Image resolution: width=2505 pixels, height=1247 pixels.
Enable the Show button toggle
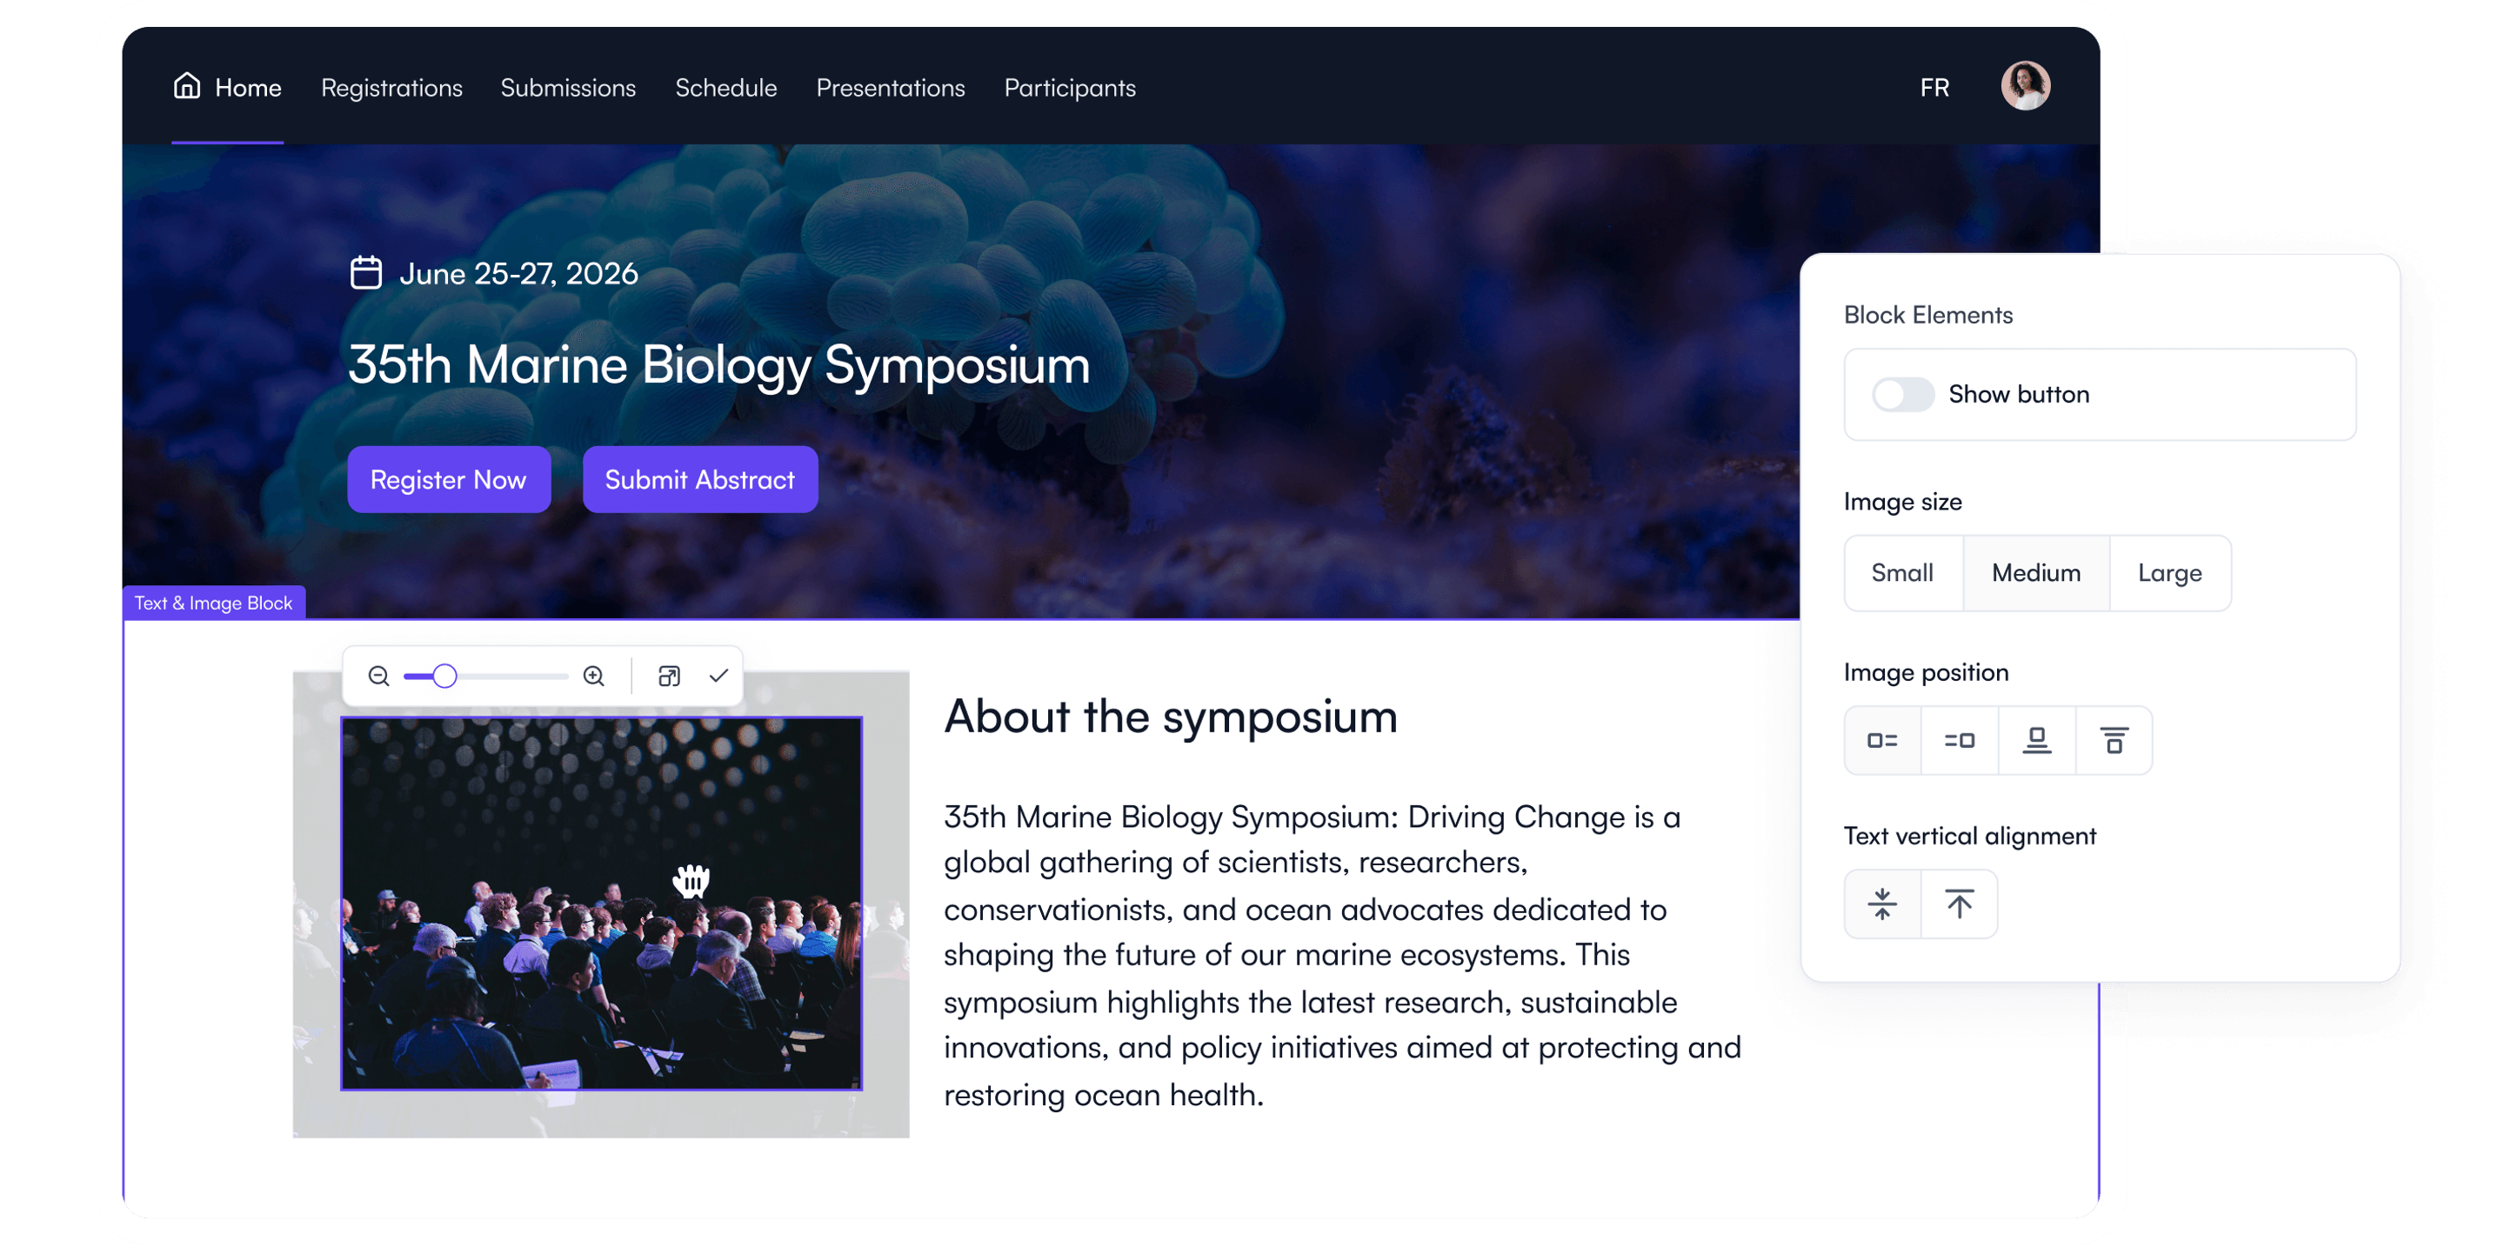(x=1902, y=395)
